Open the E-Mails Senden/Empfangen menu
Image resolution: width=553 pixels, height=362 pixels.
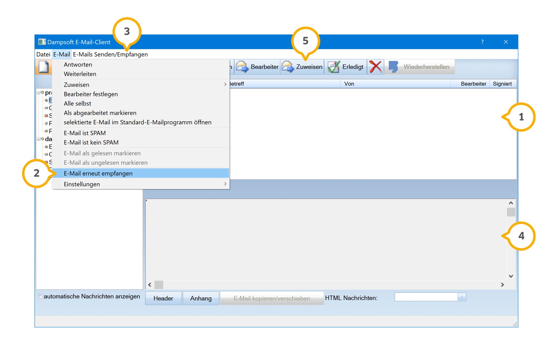[x=110, y=54]
